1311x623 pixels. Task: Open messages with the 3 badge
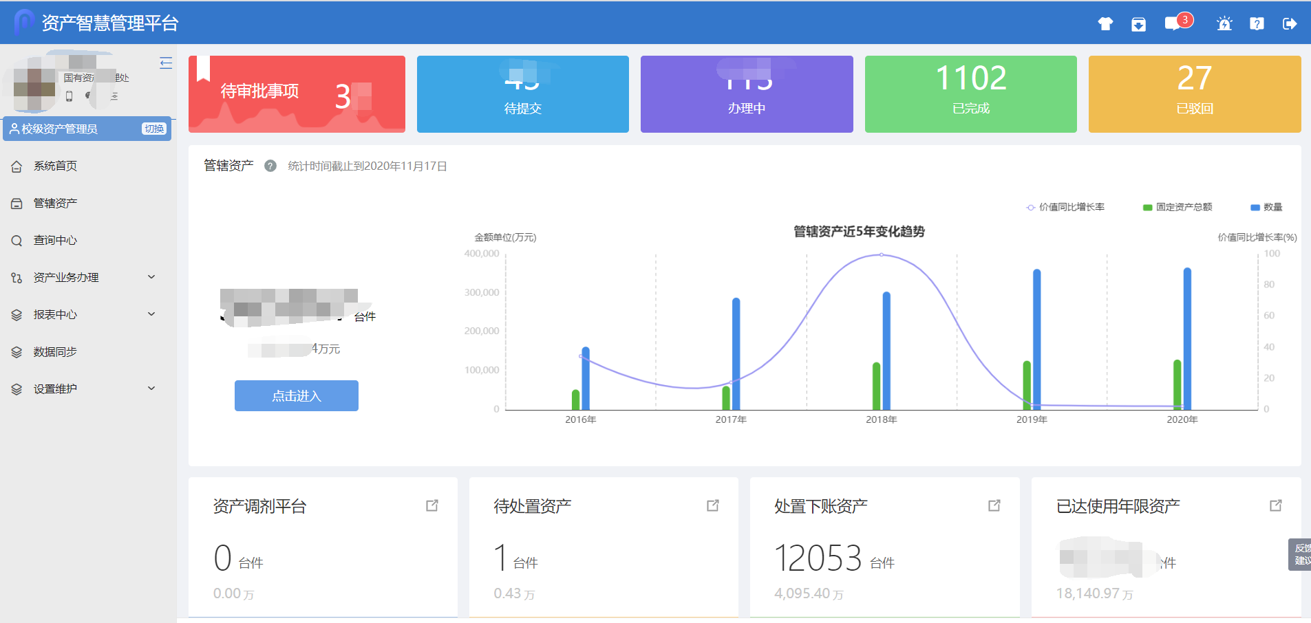pos(1173,24)
